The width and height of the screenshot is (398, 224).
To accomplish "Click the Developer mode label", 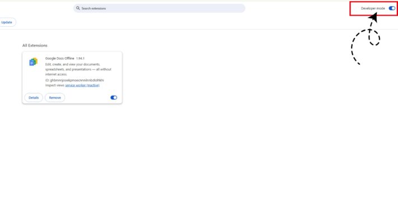I will pyautogui.click(x=373, y=8).
